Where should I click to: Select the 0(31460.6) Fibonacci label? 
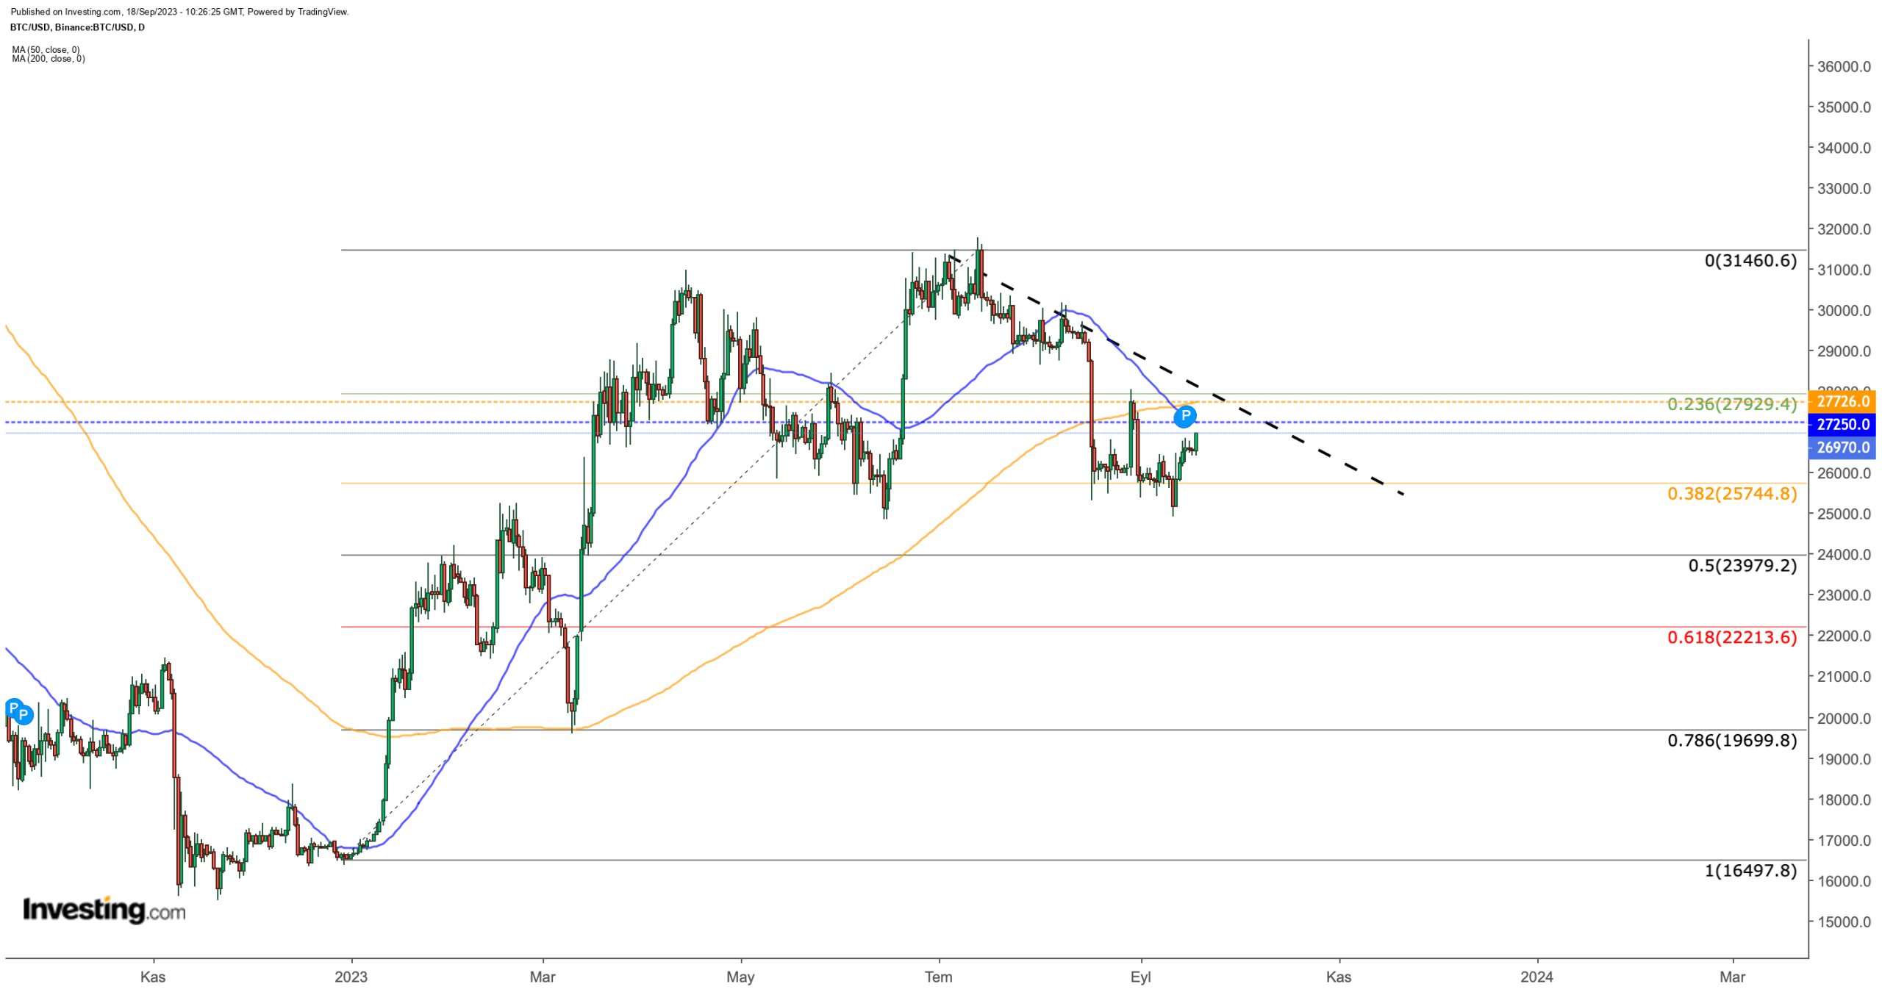click(1750, 260)
